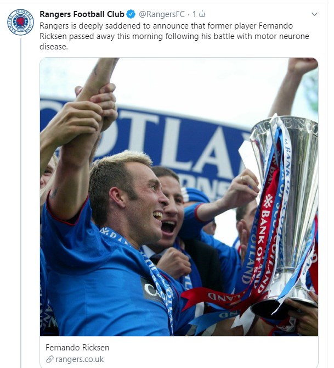
Task: Click the chain link icon beside rangers.co.uk
Action: click(50, 359)
